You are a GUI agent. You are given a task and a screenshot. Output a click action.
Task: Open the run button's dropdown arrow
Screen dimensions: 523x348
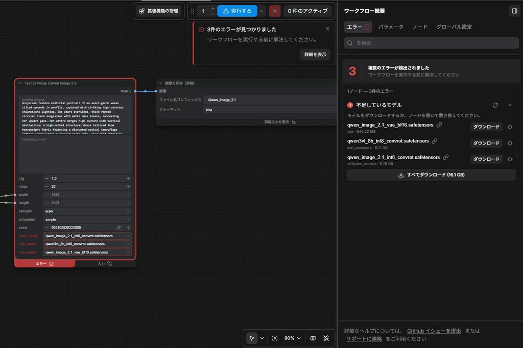(x=261, y=11)
